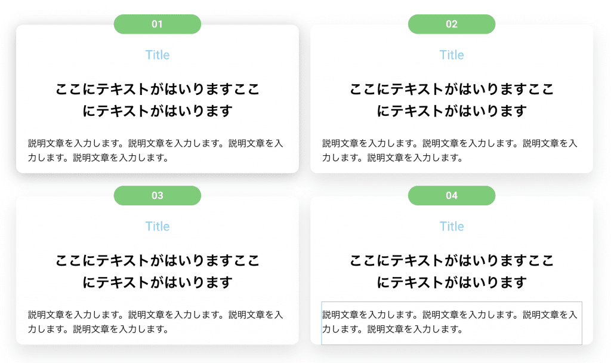Click the second heading line in card 04

[x=452, y=282]
